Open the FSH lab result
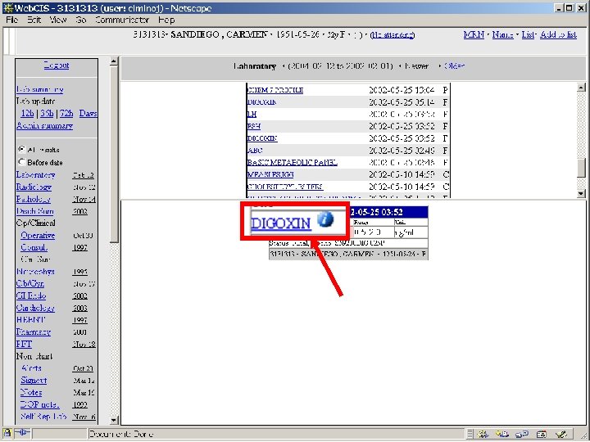 (253, 126)
